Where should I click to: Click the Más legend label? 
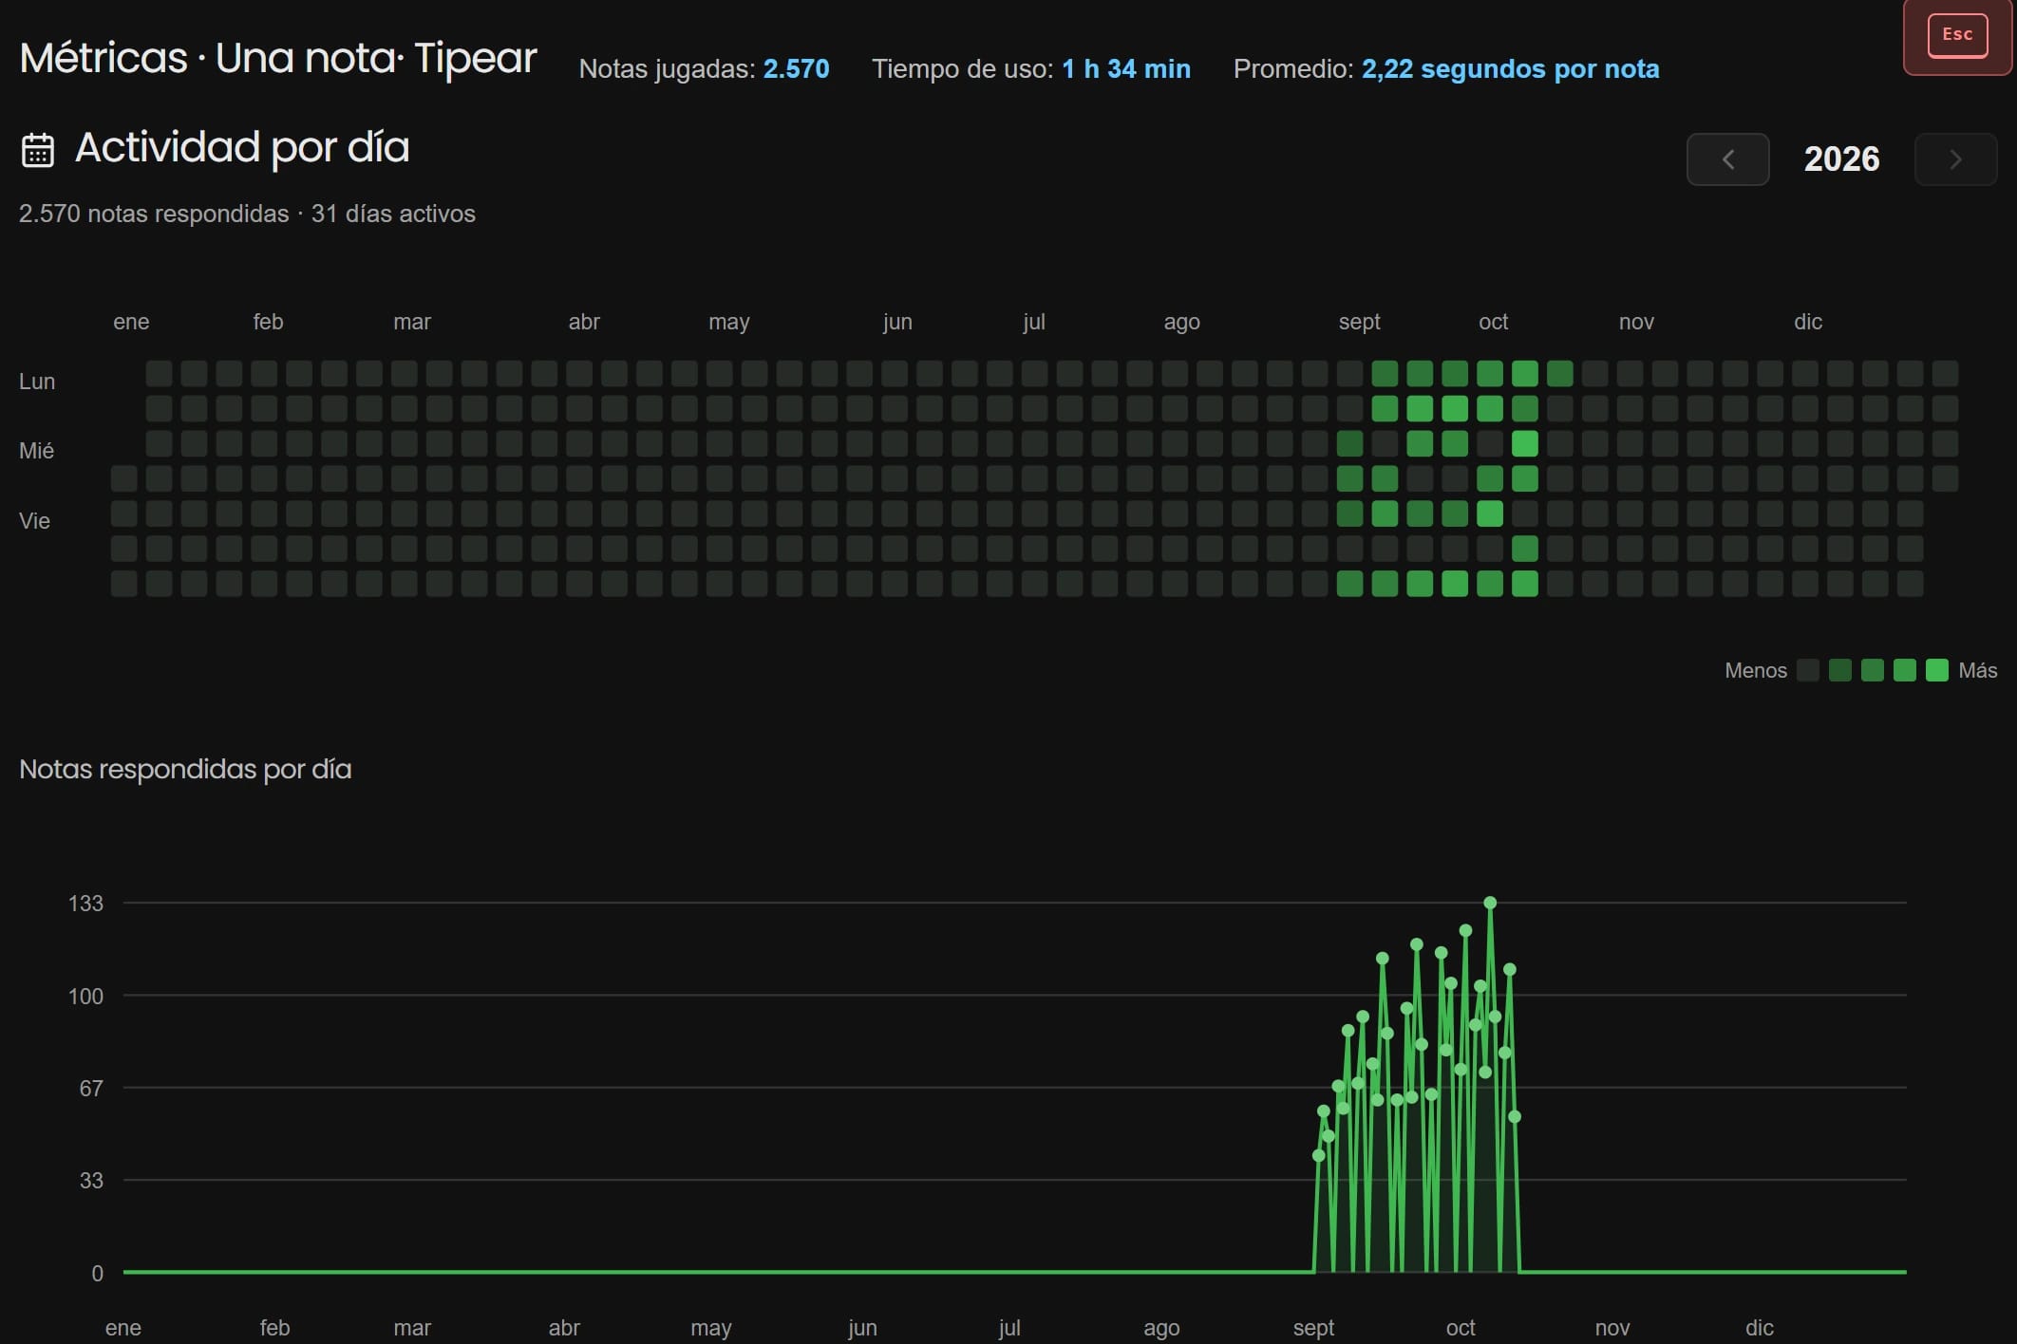1978,670
